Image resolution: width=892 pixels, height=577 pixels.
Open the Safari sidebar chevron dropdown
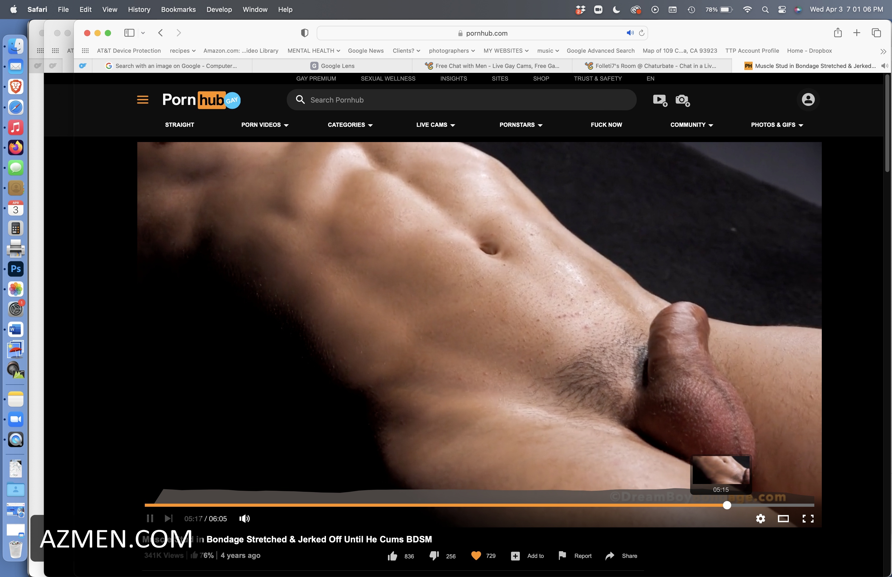click(x=143, y=33)
